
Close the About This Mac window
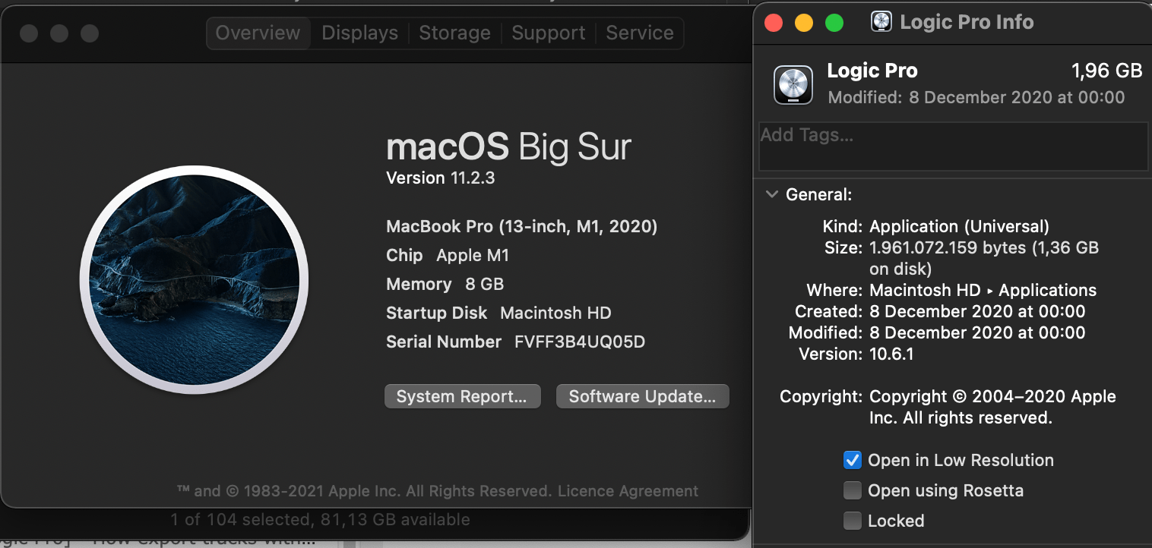click(29, 33)
